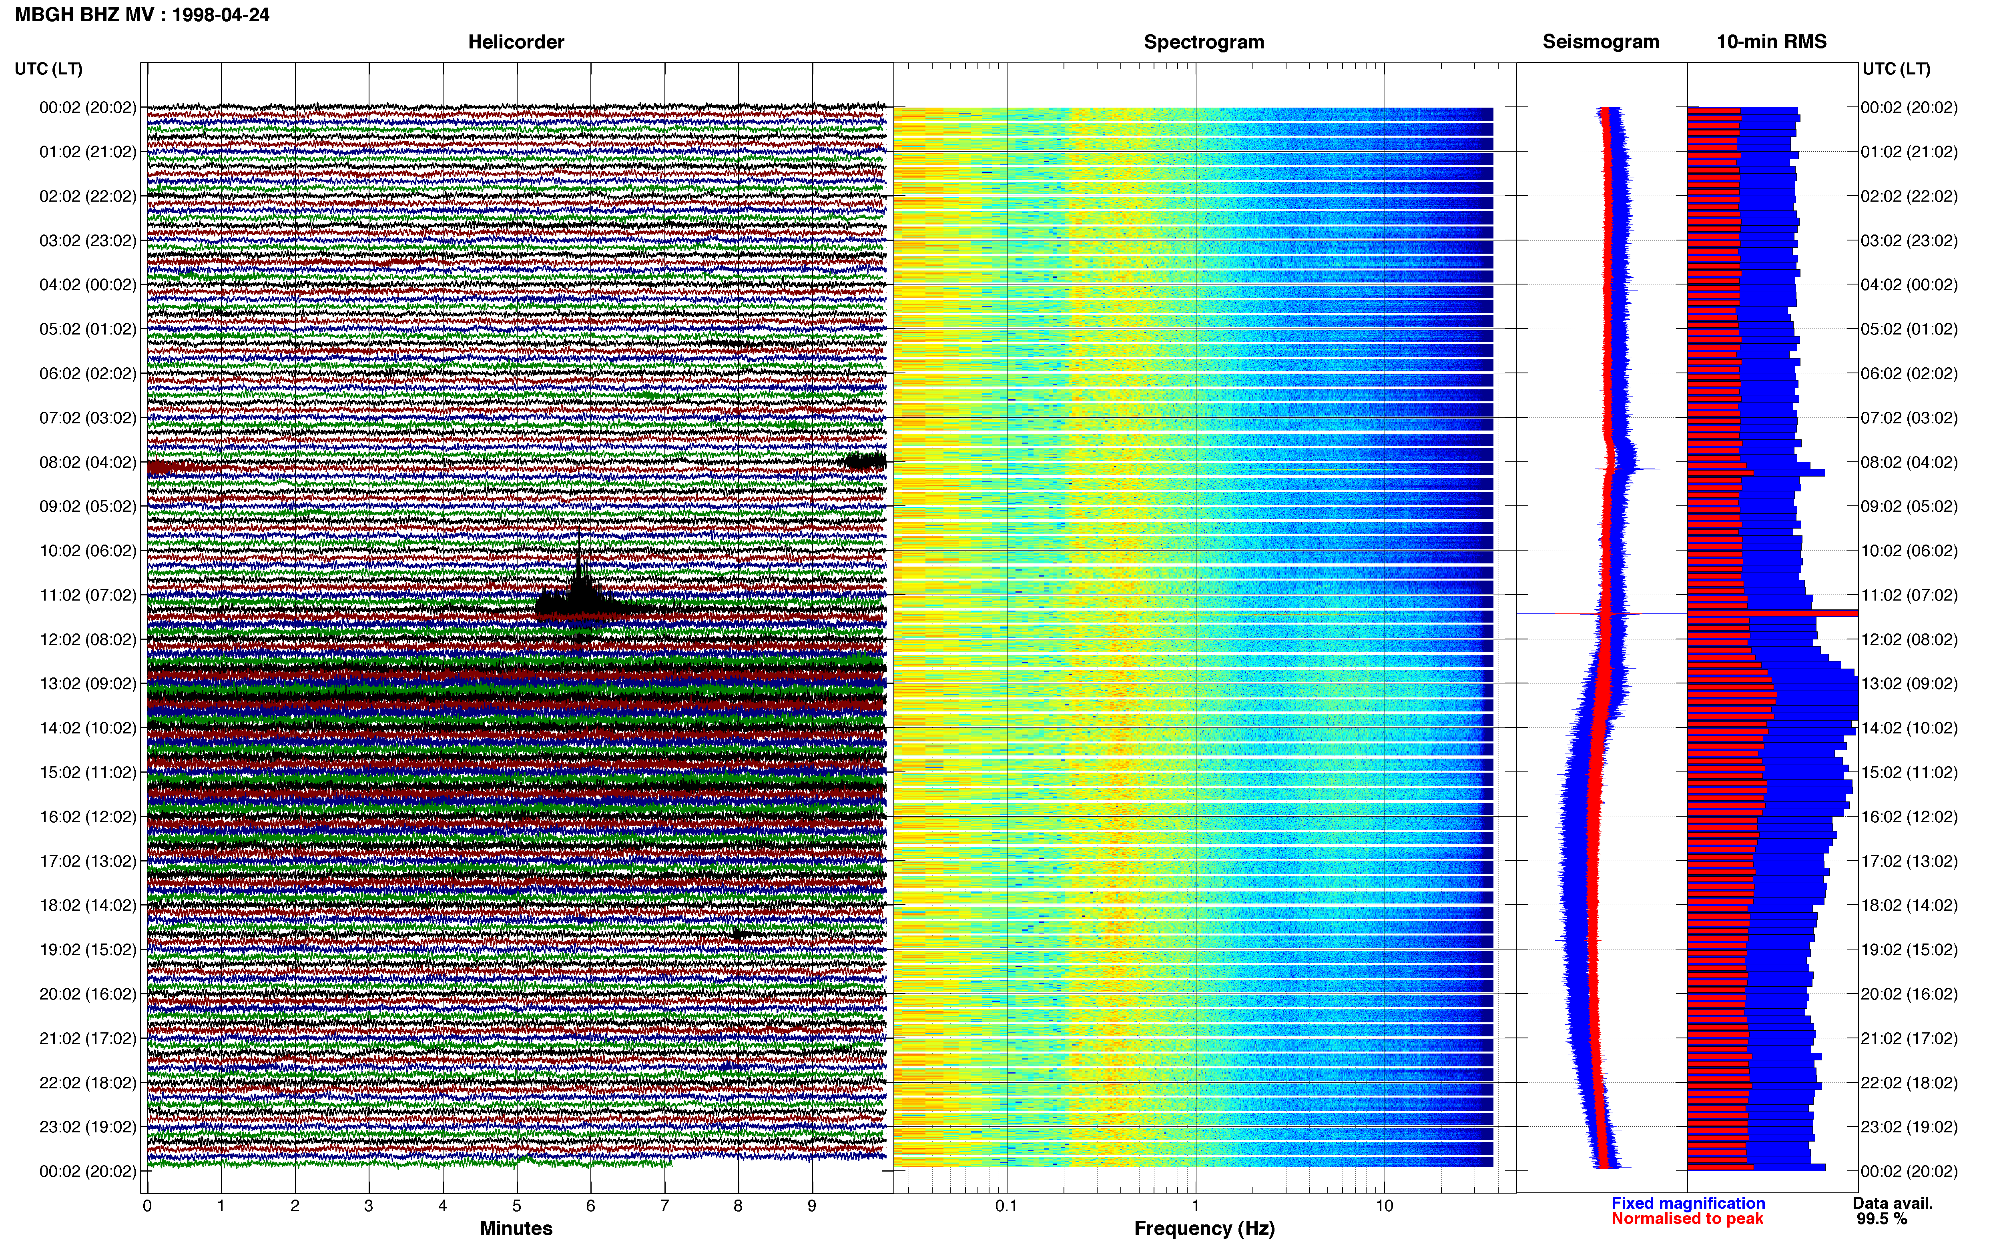2009x1256 pixels.
Task: Click the blue Fixed magnification legend text
Action: 1688,1203
